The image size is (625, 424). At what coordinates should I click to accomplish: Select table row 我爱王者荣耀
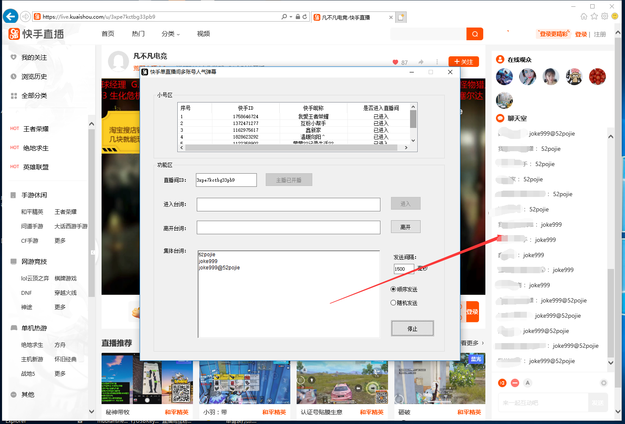coord(294,116)
